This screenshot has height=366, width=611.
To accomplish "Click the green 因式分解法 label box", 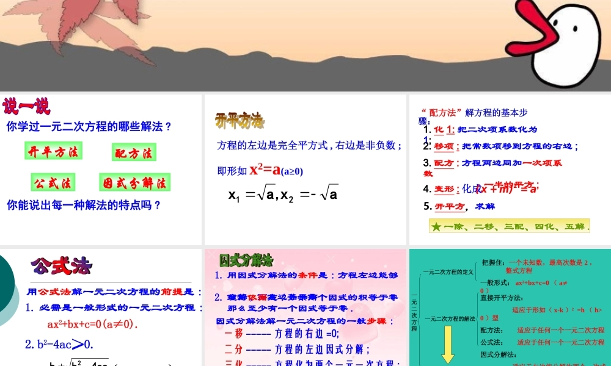I will point(135,182).
